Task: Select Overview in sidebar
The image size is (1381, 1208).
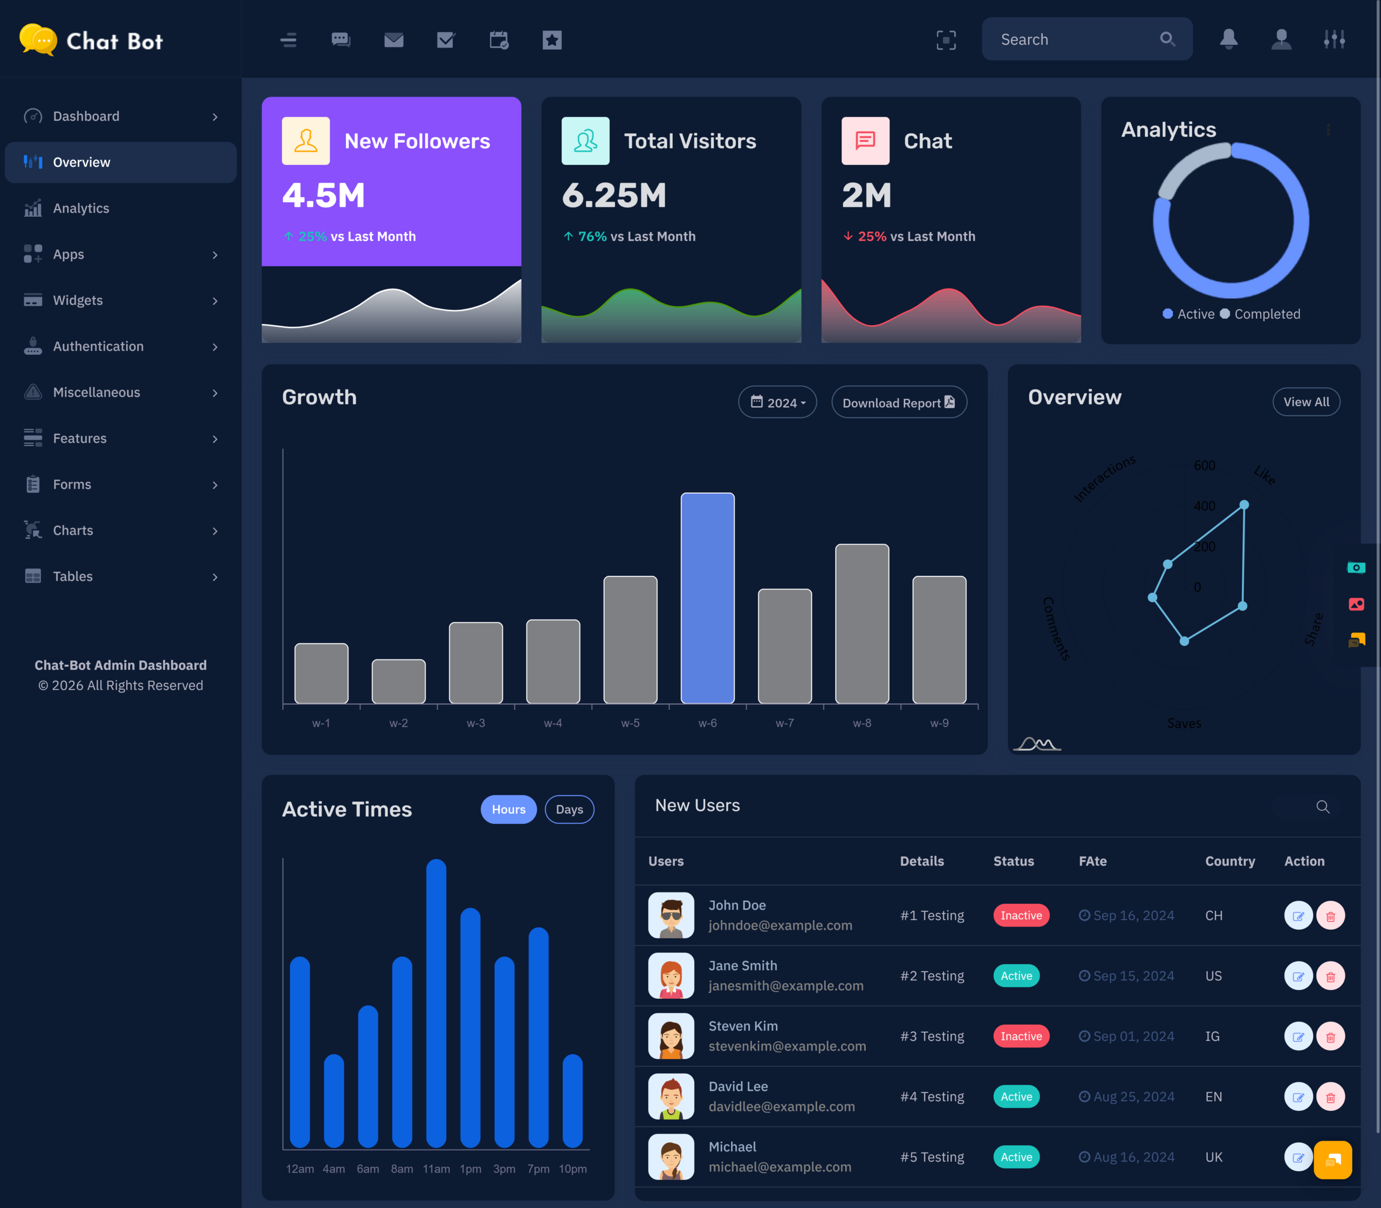Action: (121, 162)
